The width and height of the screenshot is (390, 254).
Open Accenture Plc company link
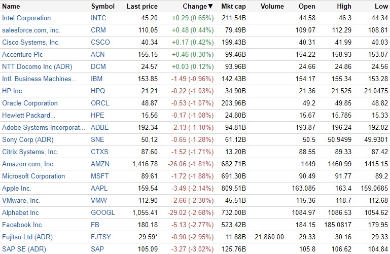point(22,55)
